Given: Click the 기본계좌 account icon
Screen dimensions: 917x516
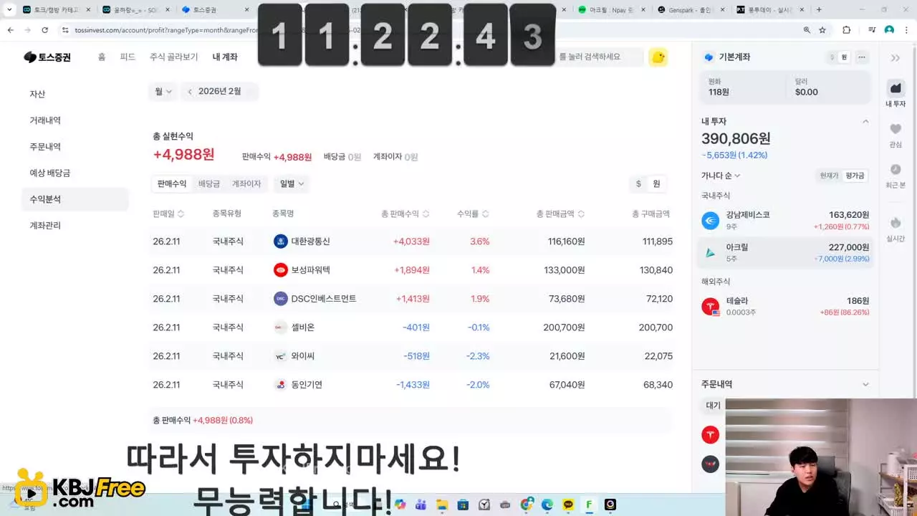Looking at the screenshot, I should 709,57.
